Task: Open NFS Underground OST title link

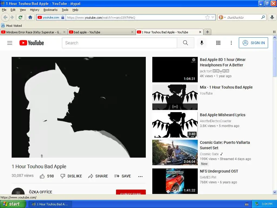Action: click(219, 171)
